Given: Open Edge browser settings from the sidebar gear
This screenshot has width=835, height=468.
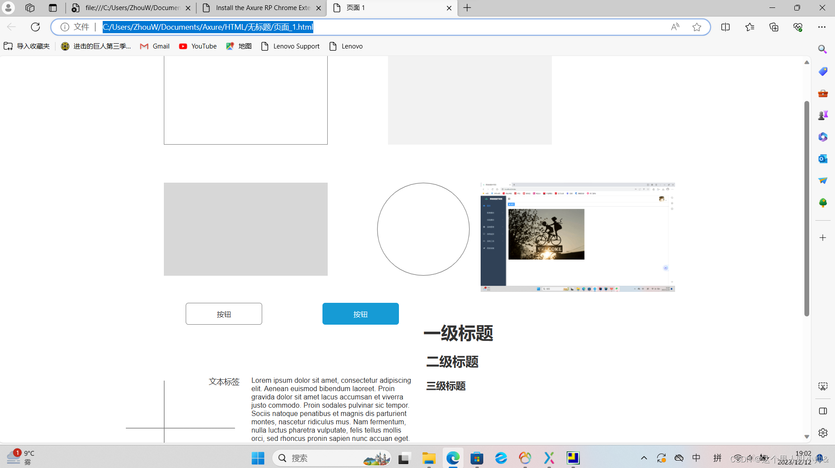Looking at the screenshot, I should tap(823, 433).
